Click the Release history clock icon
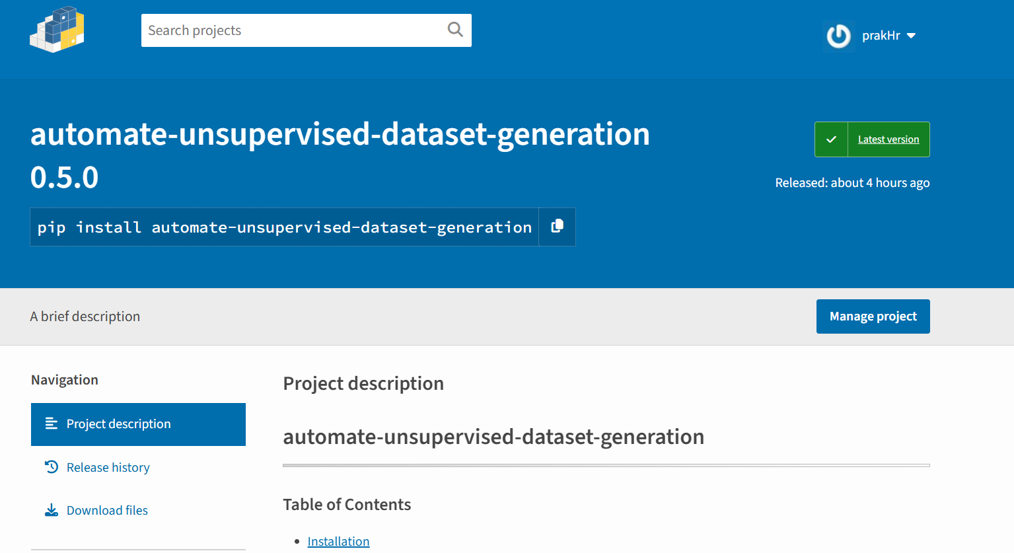1014x553 pixels. point(52,467)
